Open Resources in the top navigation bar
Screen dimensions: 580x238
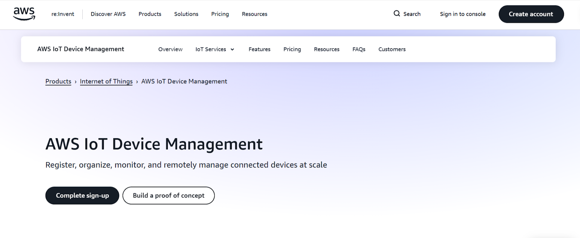(x=254, y=14)
